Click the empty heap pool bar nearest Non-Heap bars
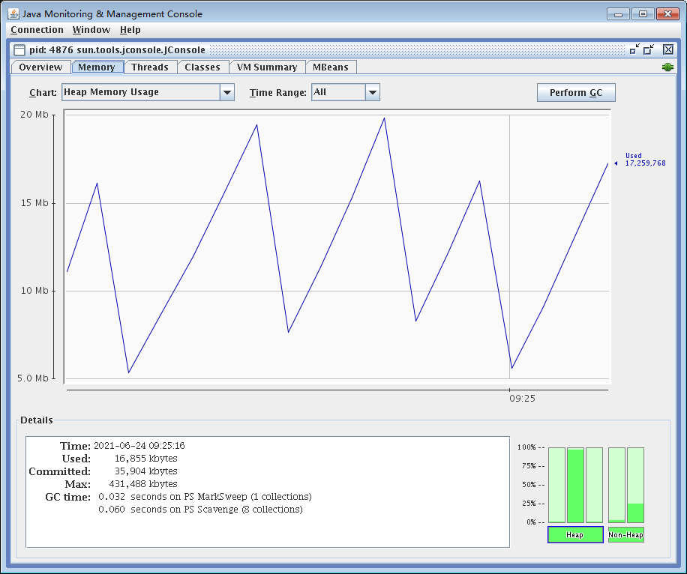 tap(594, 485)
